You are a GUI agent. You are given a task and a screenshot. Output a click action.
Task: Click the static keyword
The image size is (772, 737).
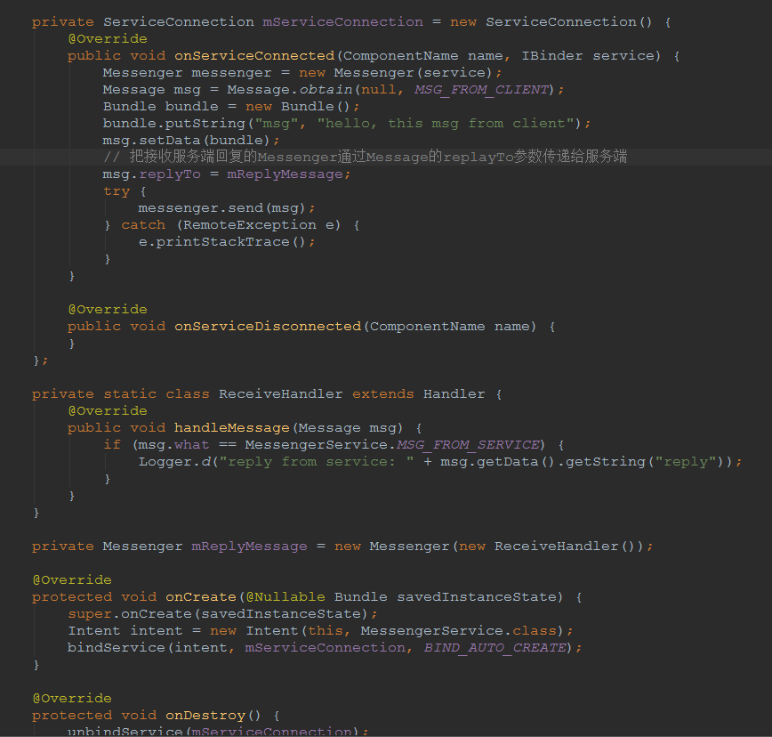130,394
